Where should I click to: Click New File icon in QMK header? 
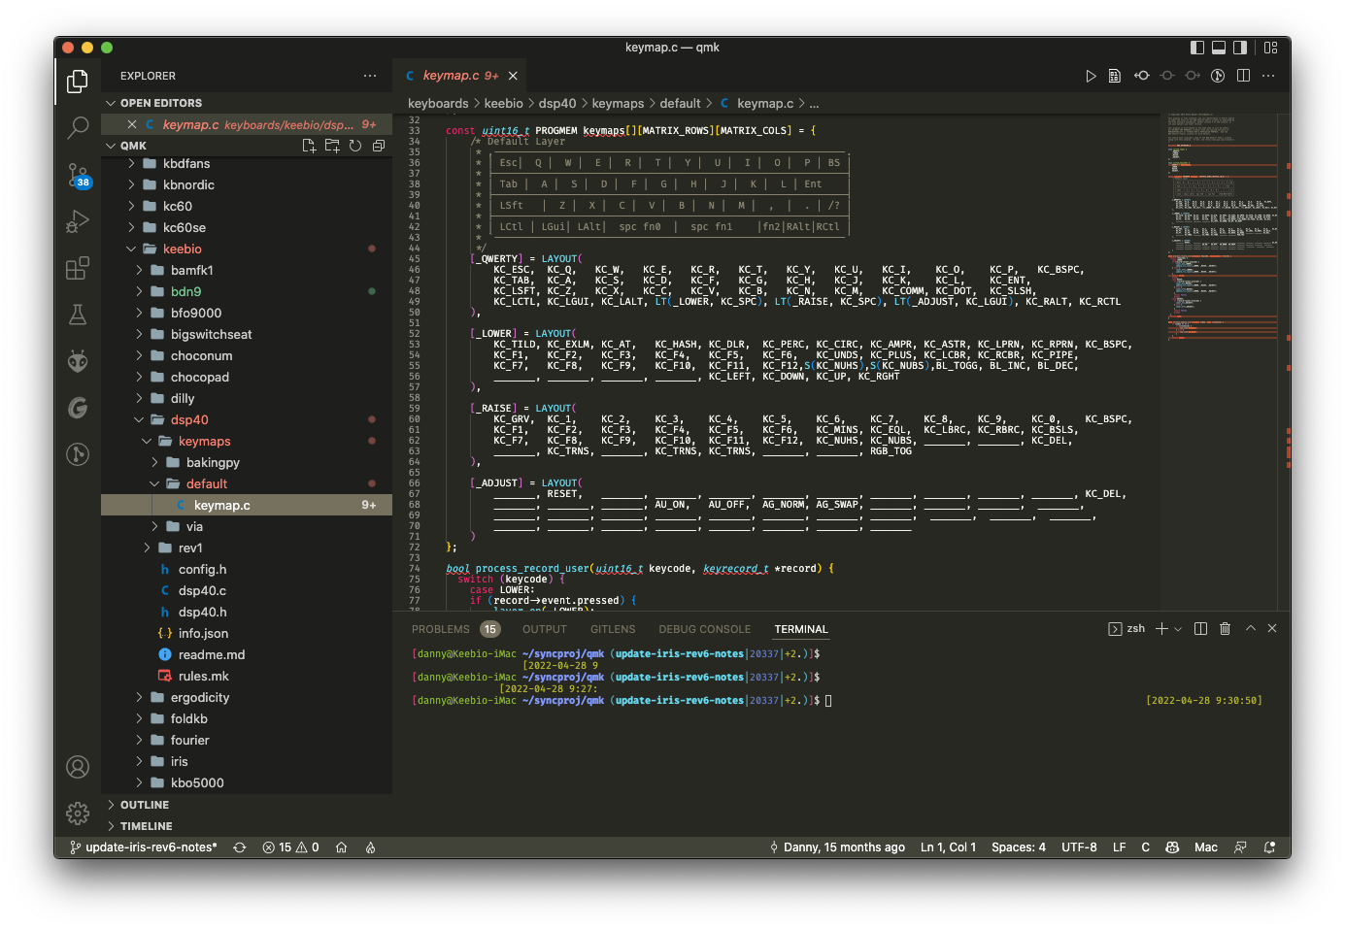(x=309, y=146)
